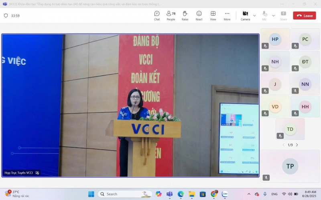Select the HP participant tile
Screen dimensions: 321x200
(275, 39)
